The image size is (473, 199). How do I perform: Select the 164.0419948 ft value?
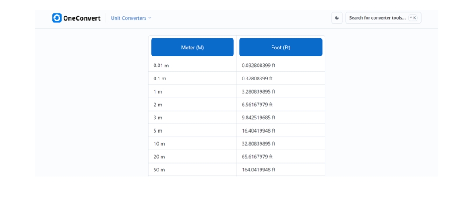tap(258, 170)
